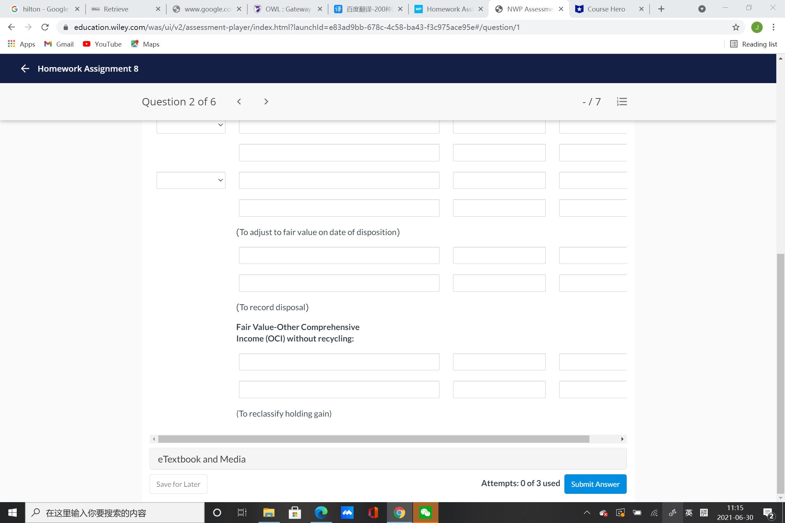This screenshot has height=523, width=785.
Task: Click the back arrow beside Homework Assignment 8
Action: tap(25, 68)
